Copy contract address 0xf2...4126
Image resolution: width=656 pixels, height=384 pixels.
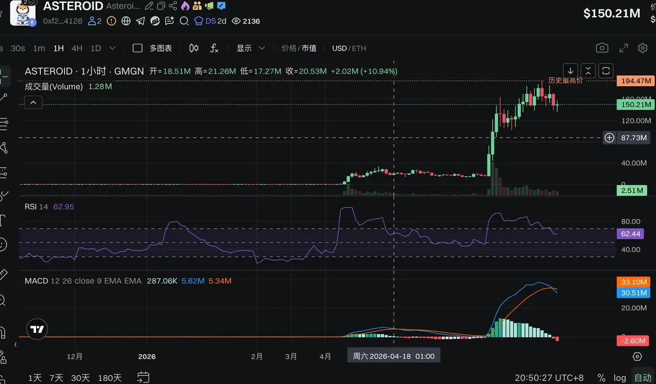[62, 21]
